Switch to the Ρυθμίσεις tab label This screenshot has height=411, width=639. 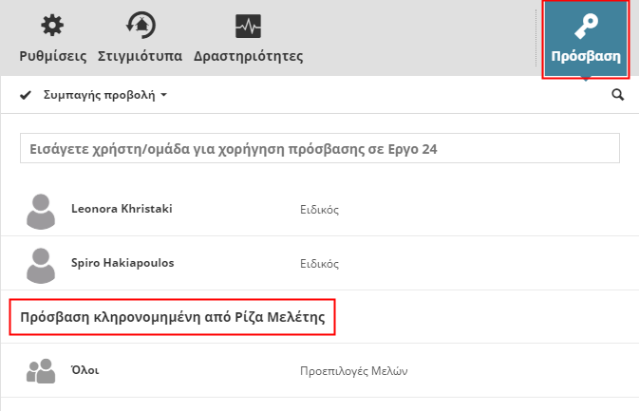[x=54, y=56]
